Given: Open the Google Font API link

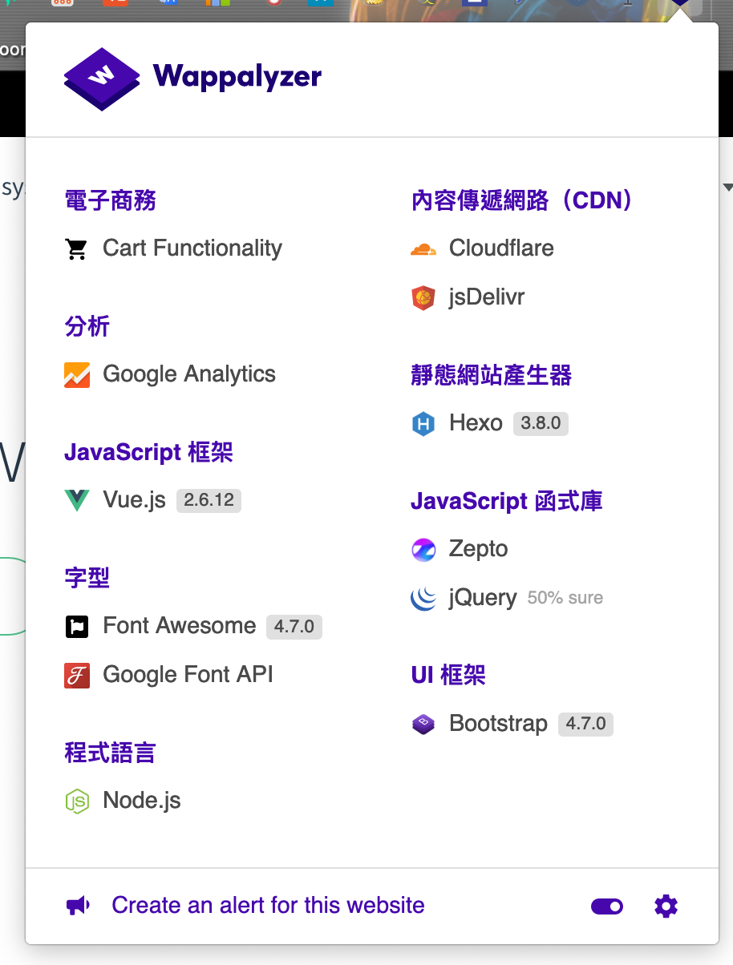Looking at the screenshot, I should 188,675.
